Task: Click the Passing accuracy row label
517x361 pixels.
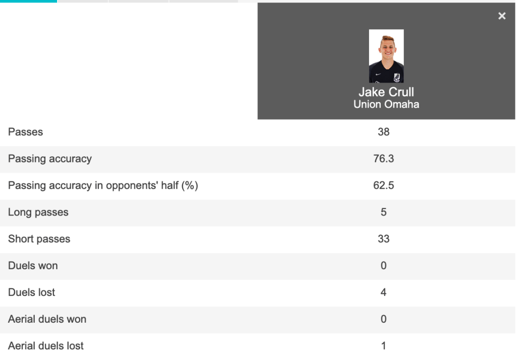Action: (x=50, y=159)
